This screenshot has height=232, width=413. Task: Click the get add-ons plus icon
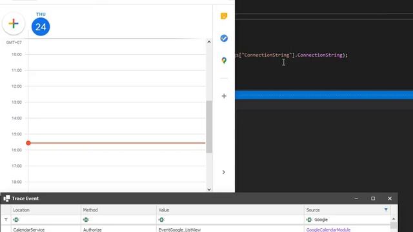(224, 96)
